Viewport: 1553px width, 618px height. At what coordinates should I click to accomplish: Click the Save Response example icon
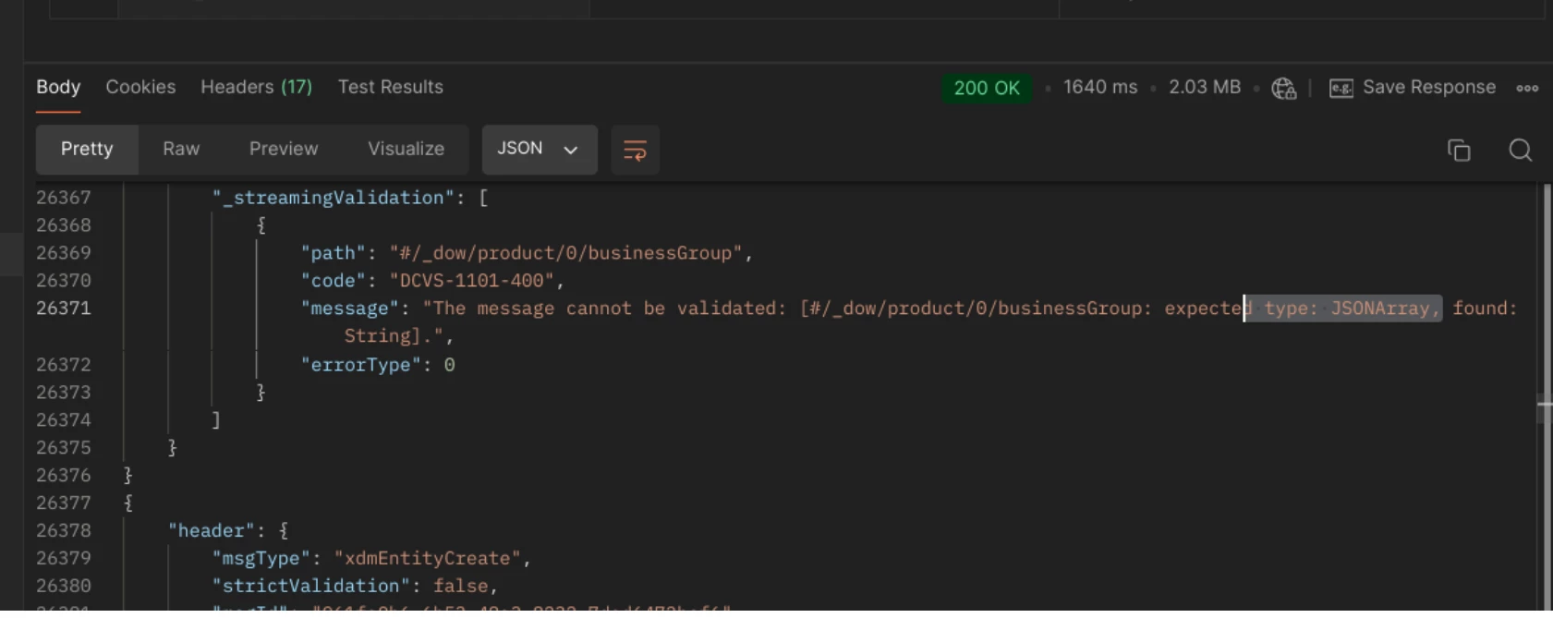[1341, 88]
